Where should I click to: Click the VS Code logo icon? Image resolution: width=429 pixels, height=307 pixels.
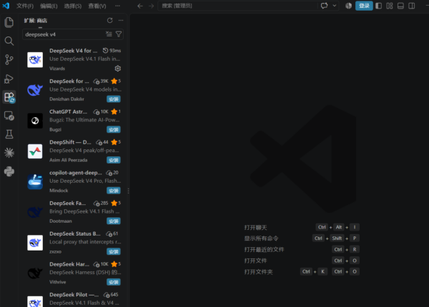point(6,6)
